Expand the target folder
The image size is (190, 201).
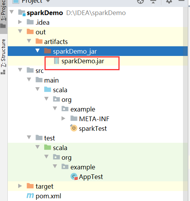[20, 186]
